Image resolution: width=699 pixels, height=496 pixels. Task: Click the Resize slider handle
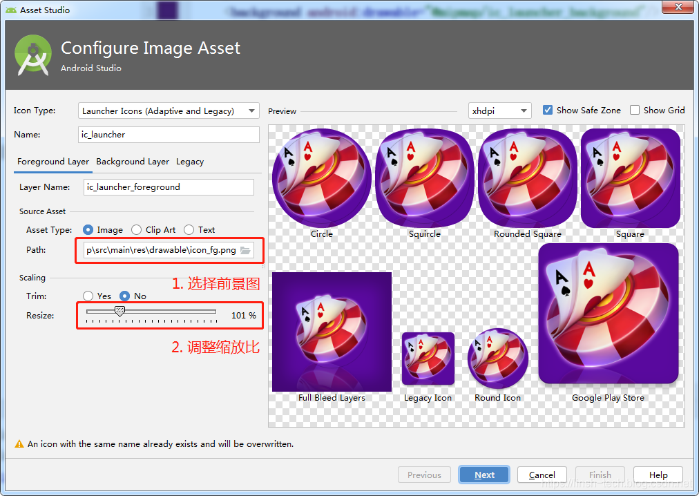pos(119,311)
